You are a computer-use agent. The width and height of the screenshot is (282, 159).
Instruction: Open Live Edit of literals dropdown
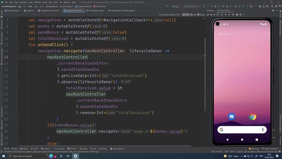click(x=170, y=15)
